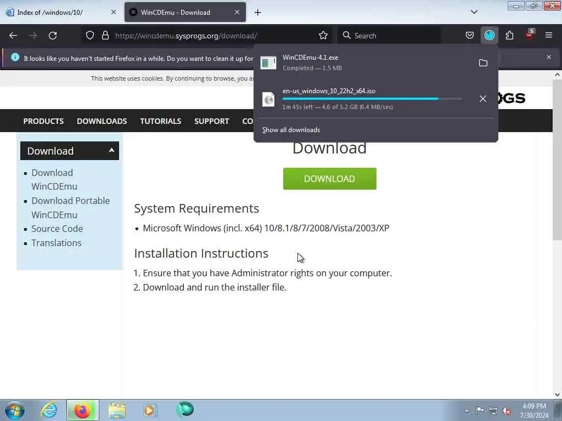562x421 pixels.
Task: Show all downloads
Action: [291, 130]
